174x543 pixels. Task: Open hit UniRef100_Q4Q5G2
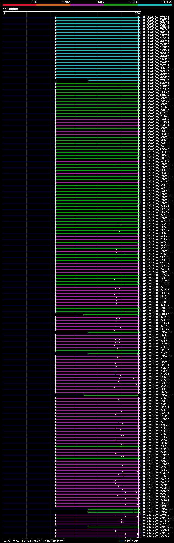[x=156, y=458]
